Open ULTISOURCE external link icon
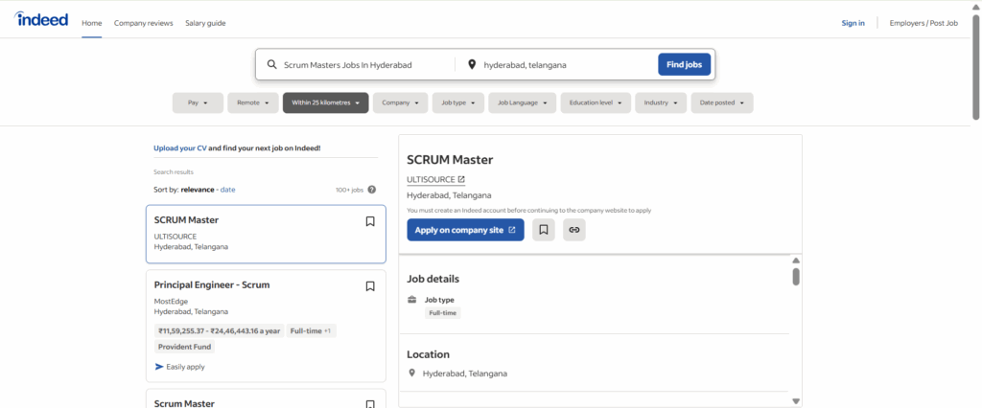The image size is (982, 408). tap(461, 180)
